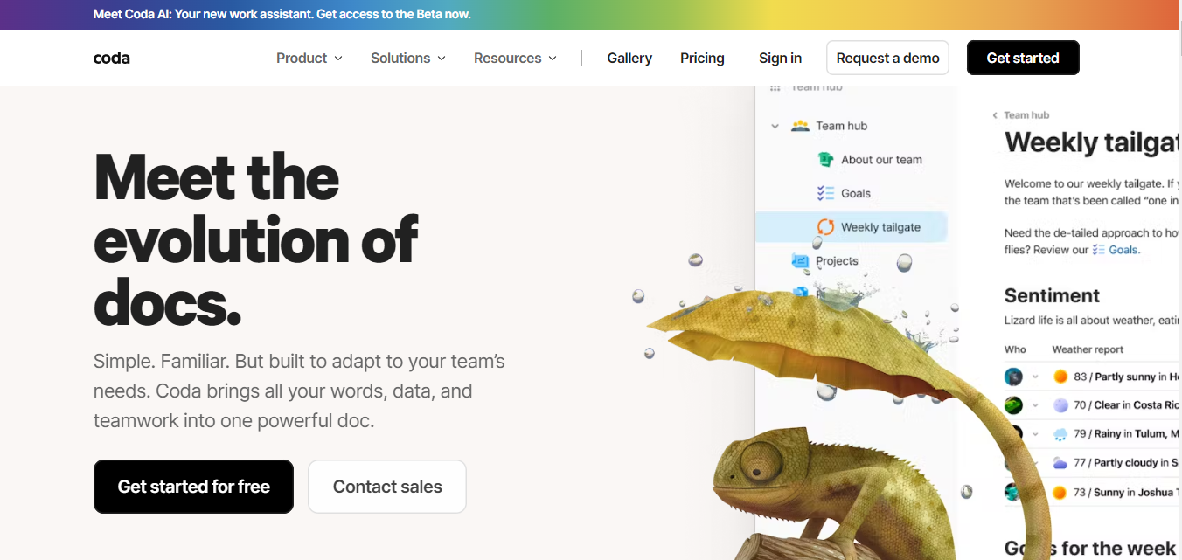Open the Pricing page
The width and height of the screenshot is (1182, 560).
(702, 58)
